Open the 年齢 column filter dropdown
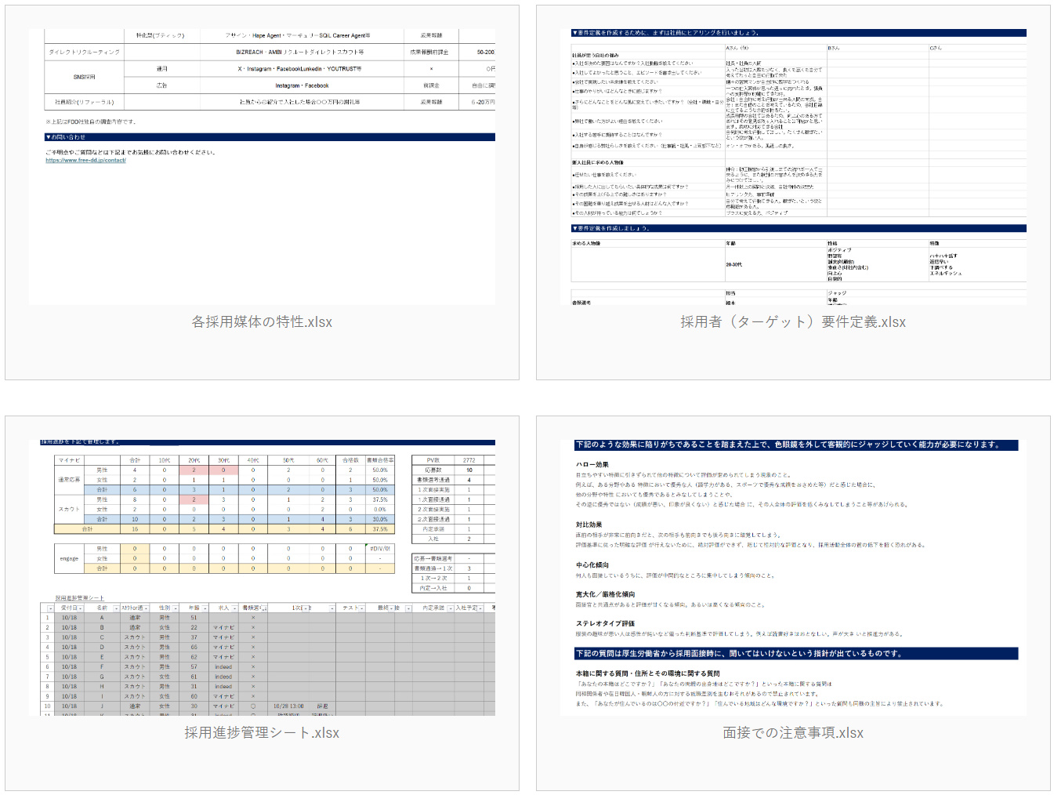This screenshot has width=1054, height=795. coord(204,608)
